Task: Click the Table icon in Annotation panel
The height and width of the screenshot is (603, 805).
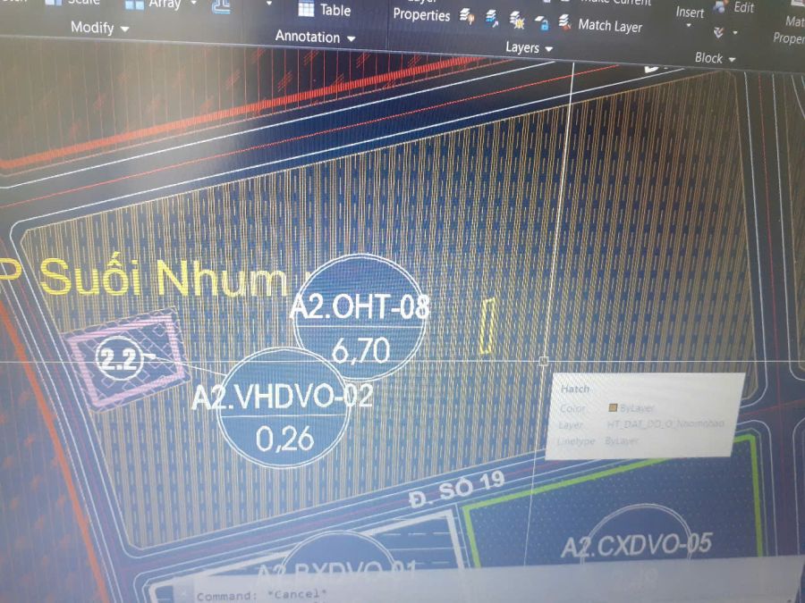Action: 307,10
